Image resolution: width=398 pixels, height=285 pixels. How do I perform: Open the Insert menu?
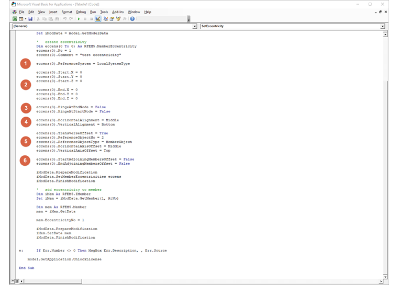53,12
